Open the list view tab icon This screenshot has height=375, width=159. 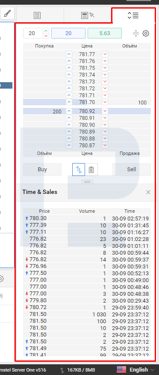[x=37, y=15]
